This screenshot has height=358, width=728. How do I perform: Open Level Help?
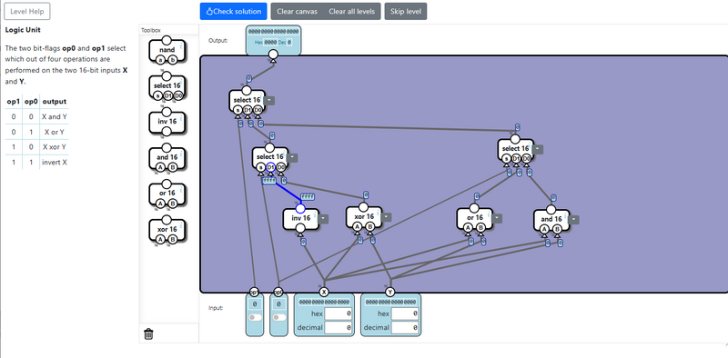(27, 11)
